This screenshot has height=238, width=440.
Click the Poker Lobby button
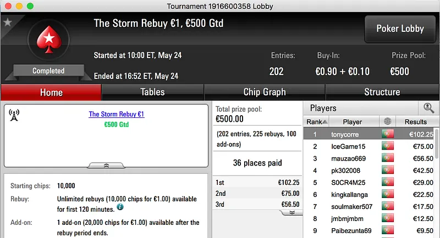click(399, 29)
